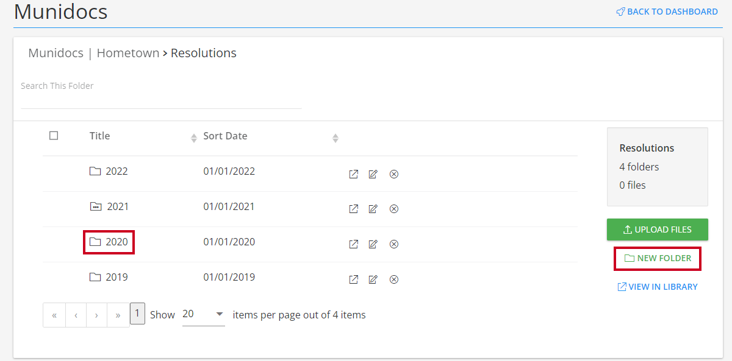Click the Upload Files button
Screen dimensions: 732x361
pyautogui.click(x=658, y=230)
